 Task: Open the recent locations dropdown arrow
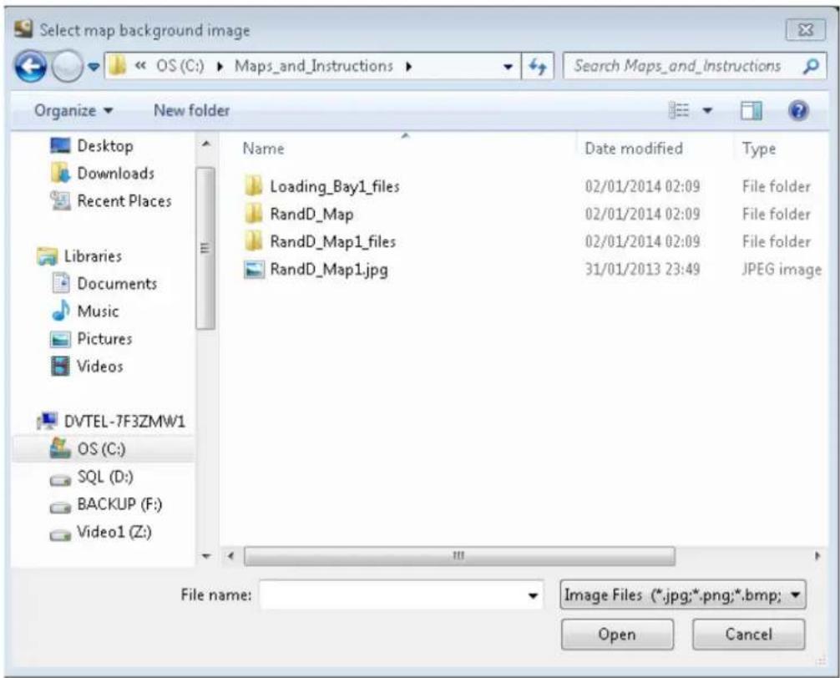coord(94,67)
